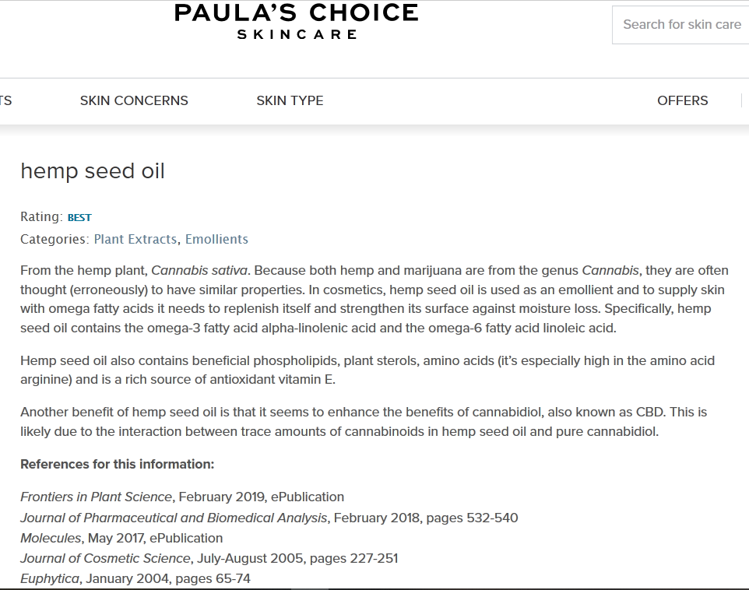
Task: Follow the Plant Extracts category link
Action: [x=135, y=239]
